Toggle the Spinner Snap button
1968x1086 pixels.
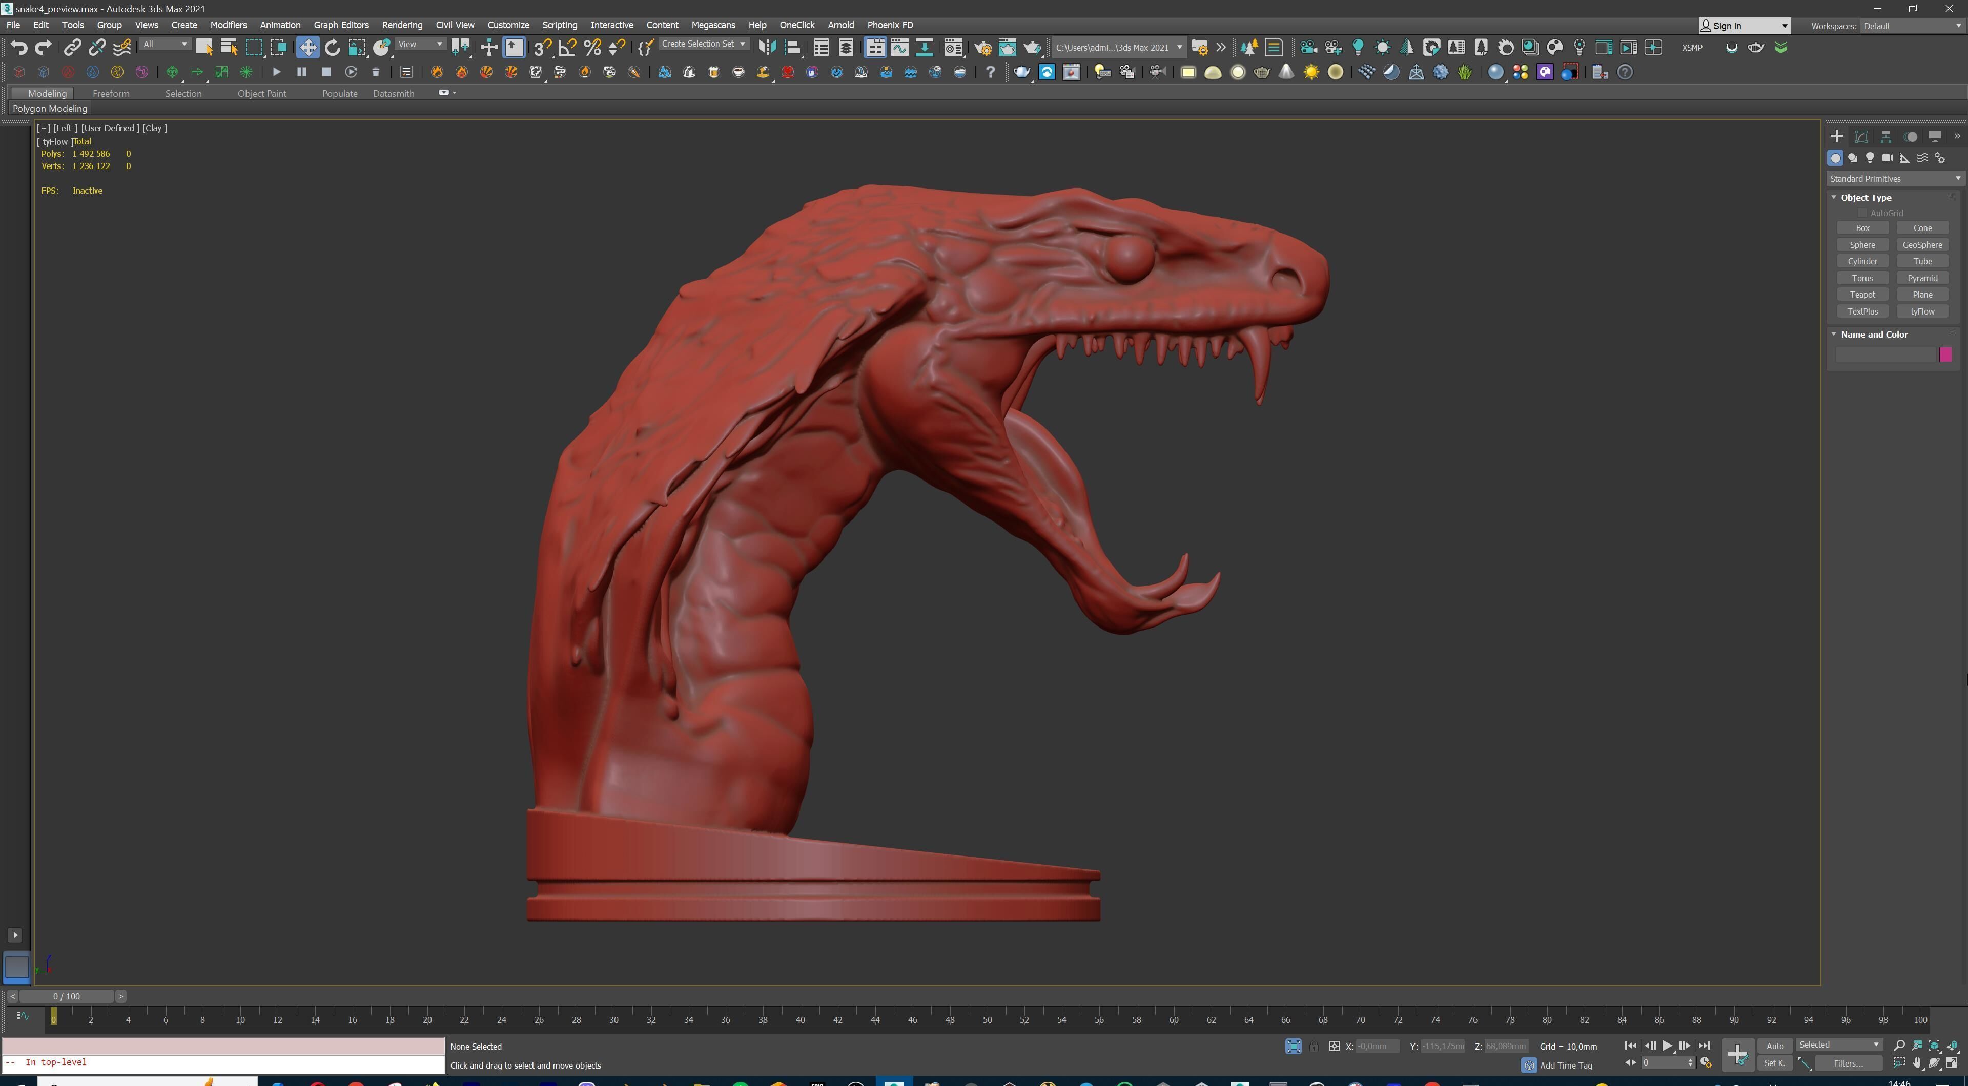pos(617,47)
